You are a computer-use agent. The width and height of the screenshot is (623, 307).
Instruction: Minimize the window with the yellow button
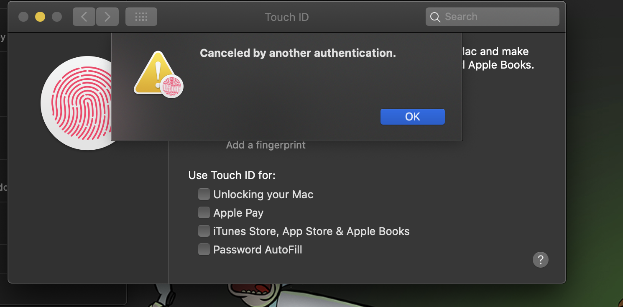coord(40,17)
